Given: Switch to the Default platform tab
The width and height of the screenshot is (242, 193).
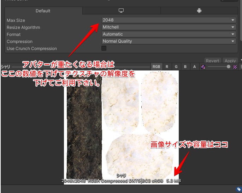Looking at the screenshot, I should click(x=43, y=11).
